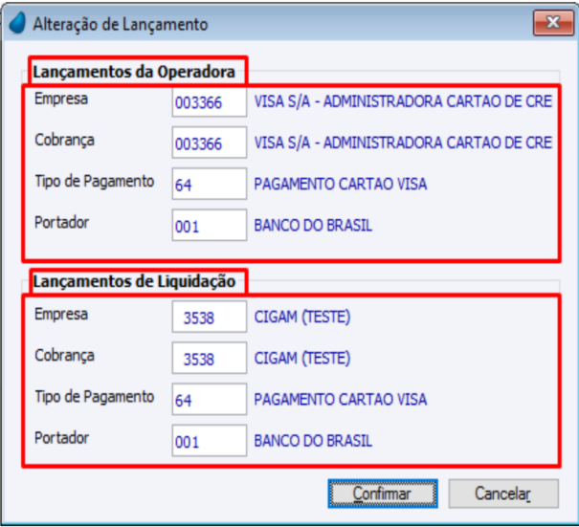Click Portador label in Operadora section
579x527 pixels.
(x=61, y=223)
